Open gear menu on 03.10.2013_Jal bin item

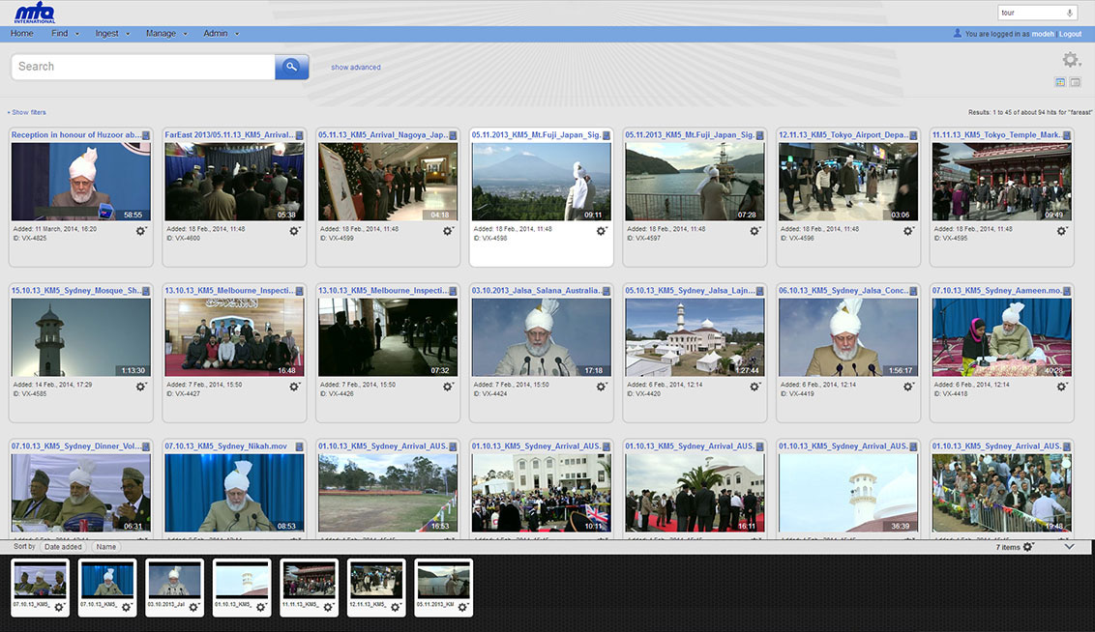coord(194,608)
